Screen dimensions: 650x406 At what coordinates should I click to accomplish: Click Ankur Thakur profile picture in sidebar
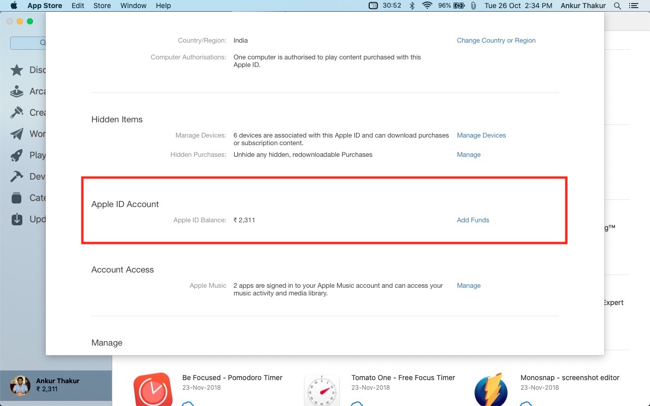point(20,385)
